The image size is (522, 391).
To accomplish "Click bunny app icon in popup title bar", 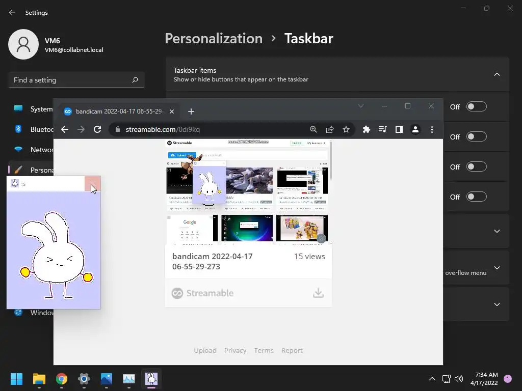I will coord(15,183).
